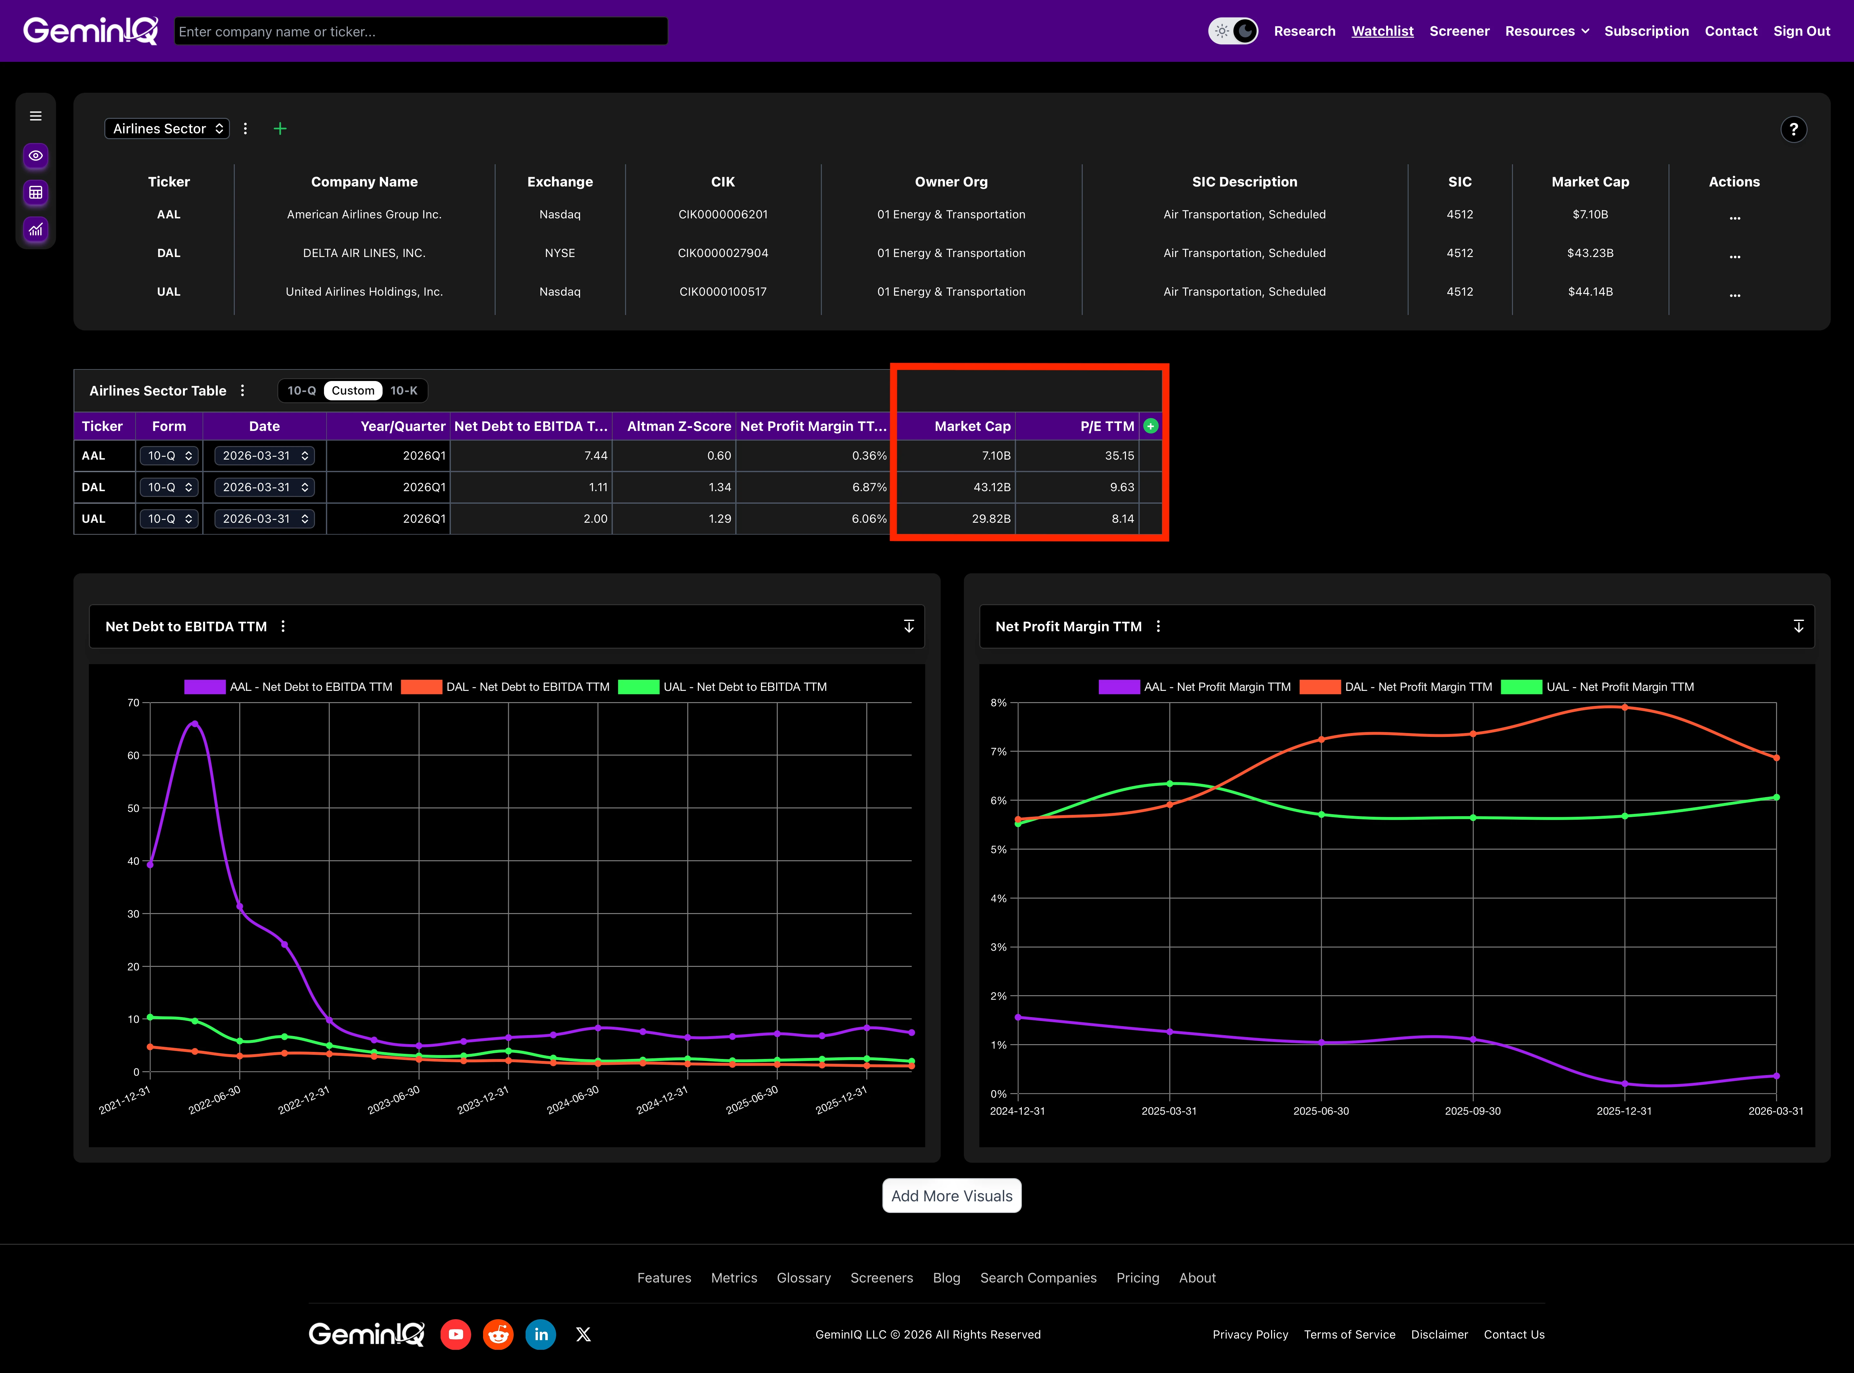The height and width of the screenshot is (1373, 1854).
Task: Toggle UAL series in Net Debt legend
Action: tap(722, 687)
